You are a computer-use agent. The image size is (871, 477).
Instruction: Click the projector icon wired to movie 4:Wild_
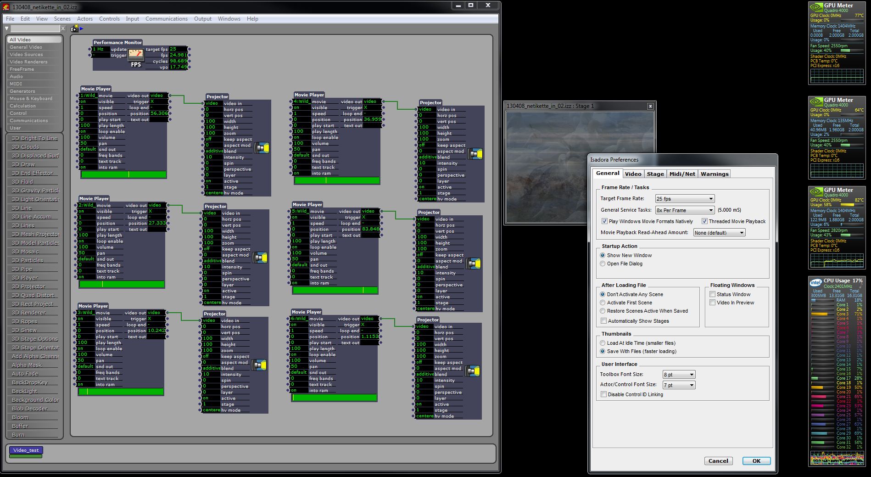pos(475,154)
